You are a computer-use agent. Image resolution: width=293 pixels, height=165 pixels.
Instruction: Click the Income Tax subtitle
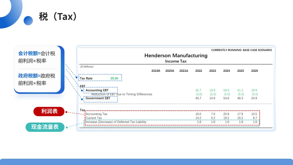tap(176, 61)
